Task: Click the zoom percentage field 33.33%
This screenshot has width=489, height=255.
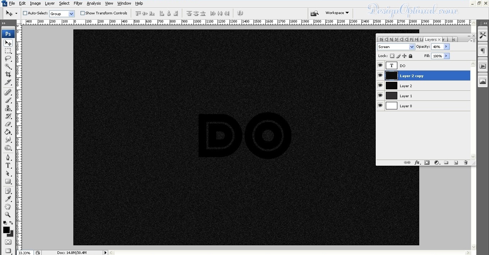Action: pyautogui.click(x=25, y=252)
